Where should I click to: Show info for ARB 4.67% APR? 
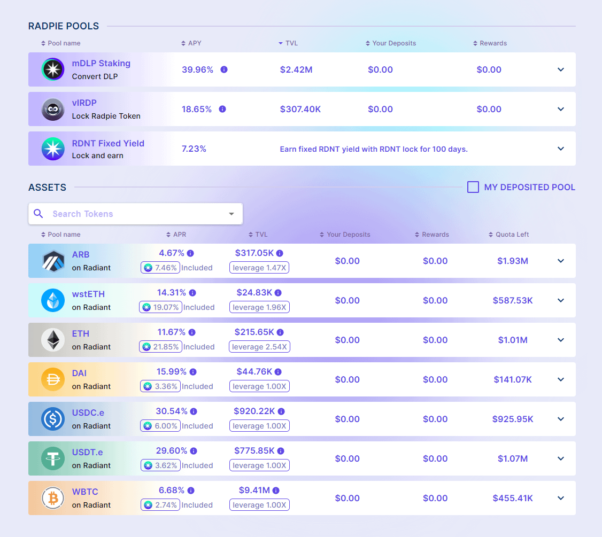(x=190, y=253)
